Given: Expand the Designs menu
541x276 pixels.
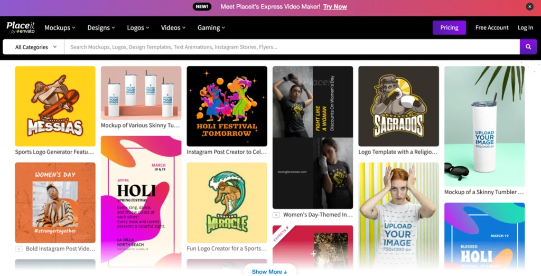Looking at the screenshot, I should pos(101,27).
